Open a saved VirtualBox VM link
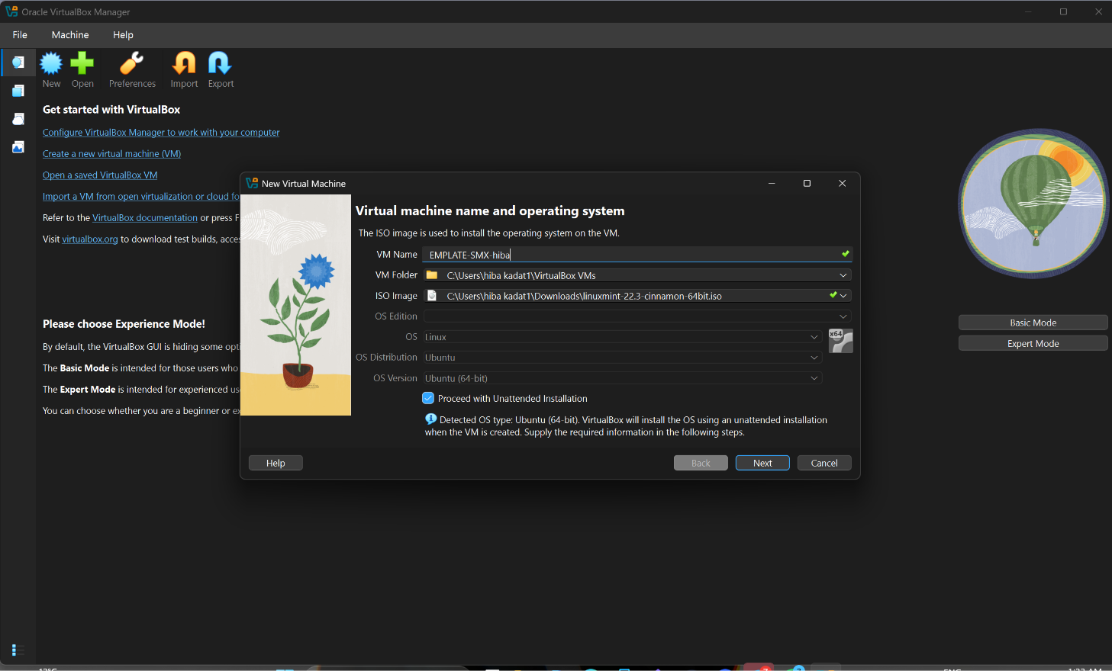This screenshot has width=1112, height=671. point(100,175)
